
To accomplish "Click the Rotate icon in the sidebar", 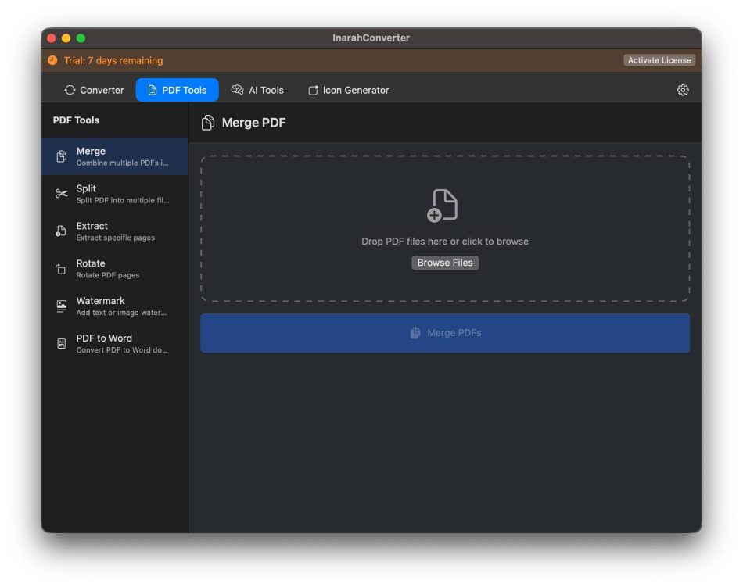I will click(x=62, y=269).
